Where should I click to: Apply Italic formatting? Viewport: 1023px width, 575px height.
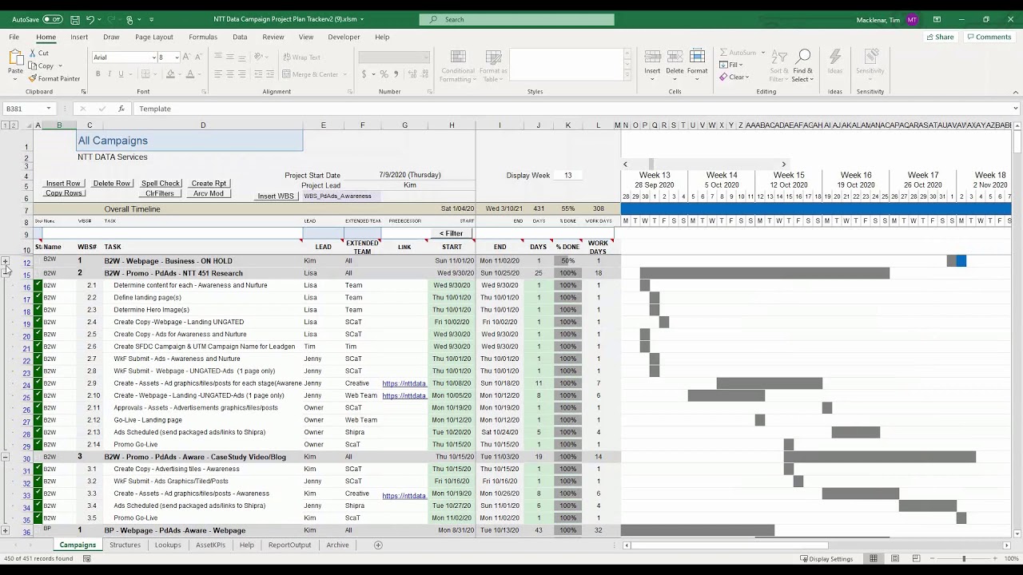coord(109,74)
